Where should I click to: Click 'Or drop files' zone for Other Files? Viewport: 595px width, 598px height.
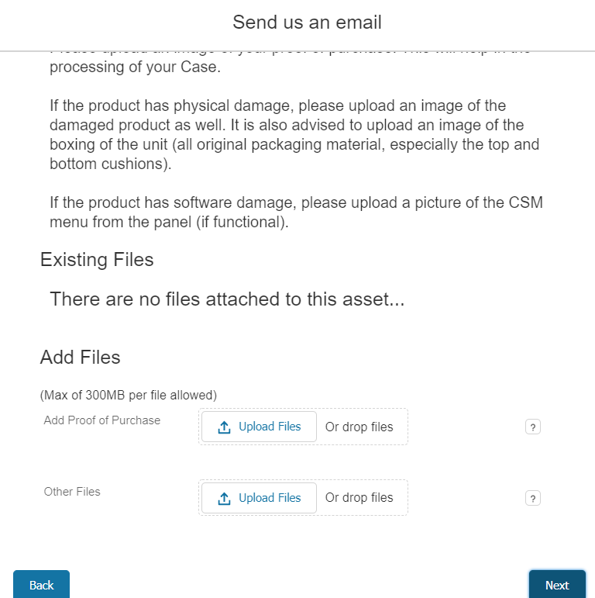359,498
